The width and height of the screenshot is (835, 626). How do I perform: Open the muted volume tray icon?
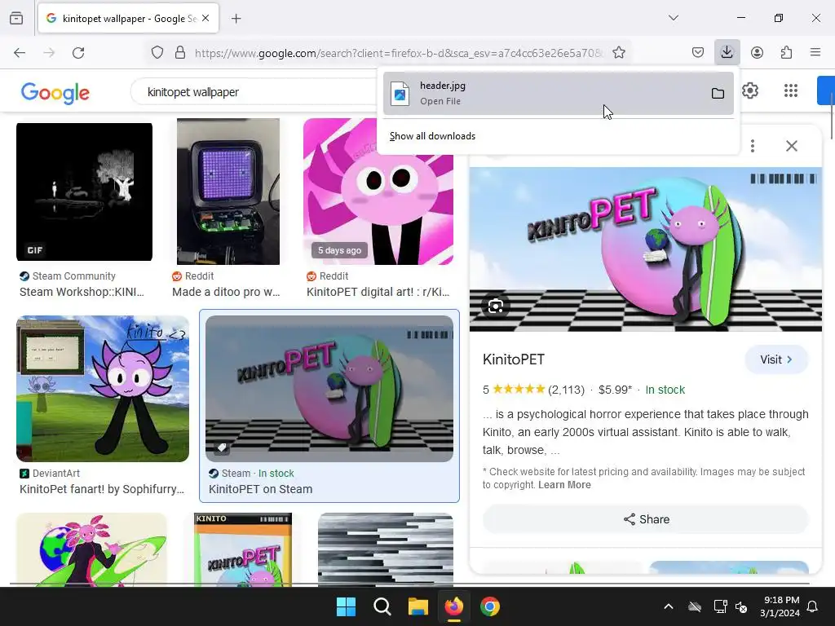[741, 606]
